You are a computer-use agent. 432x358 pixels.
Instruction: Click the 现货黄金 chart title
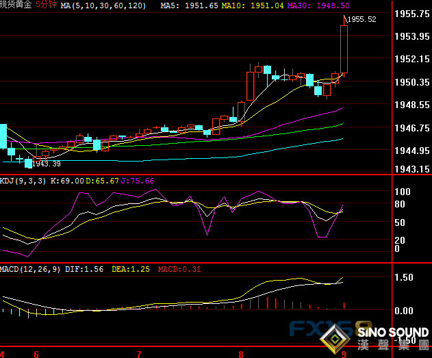16,5
